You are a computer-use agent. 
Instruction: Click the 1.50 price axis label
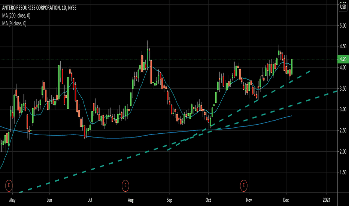click(x=343, y=172)
